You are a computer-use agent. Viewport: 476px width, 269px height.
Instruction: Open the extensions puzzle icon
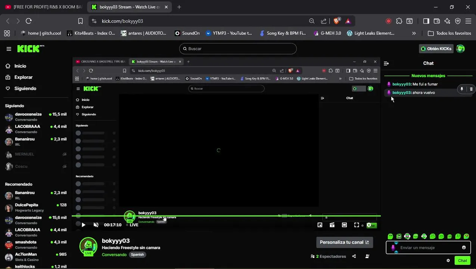click(399, 21)
